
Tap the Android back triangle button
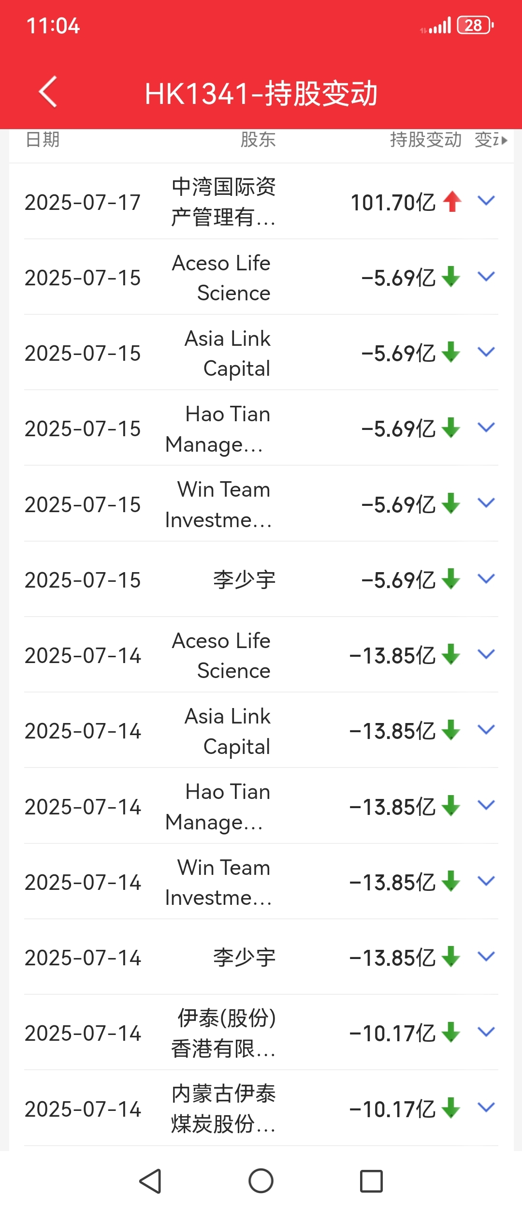(150, 1181)
